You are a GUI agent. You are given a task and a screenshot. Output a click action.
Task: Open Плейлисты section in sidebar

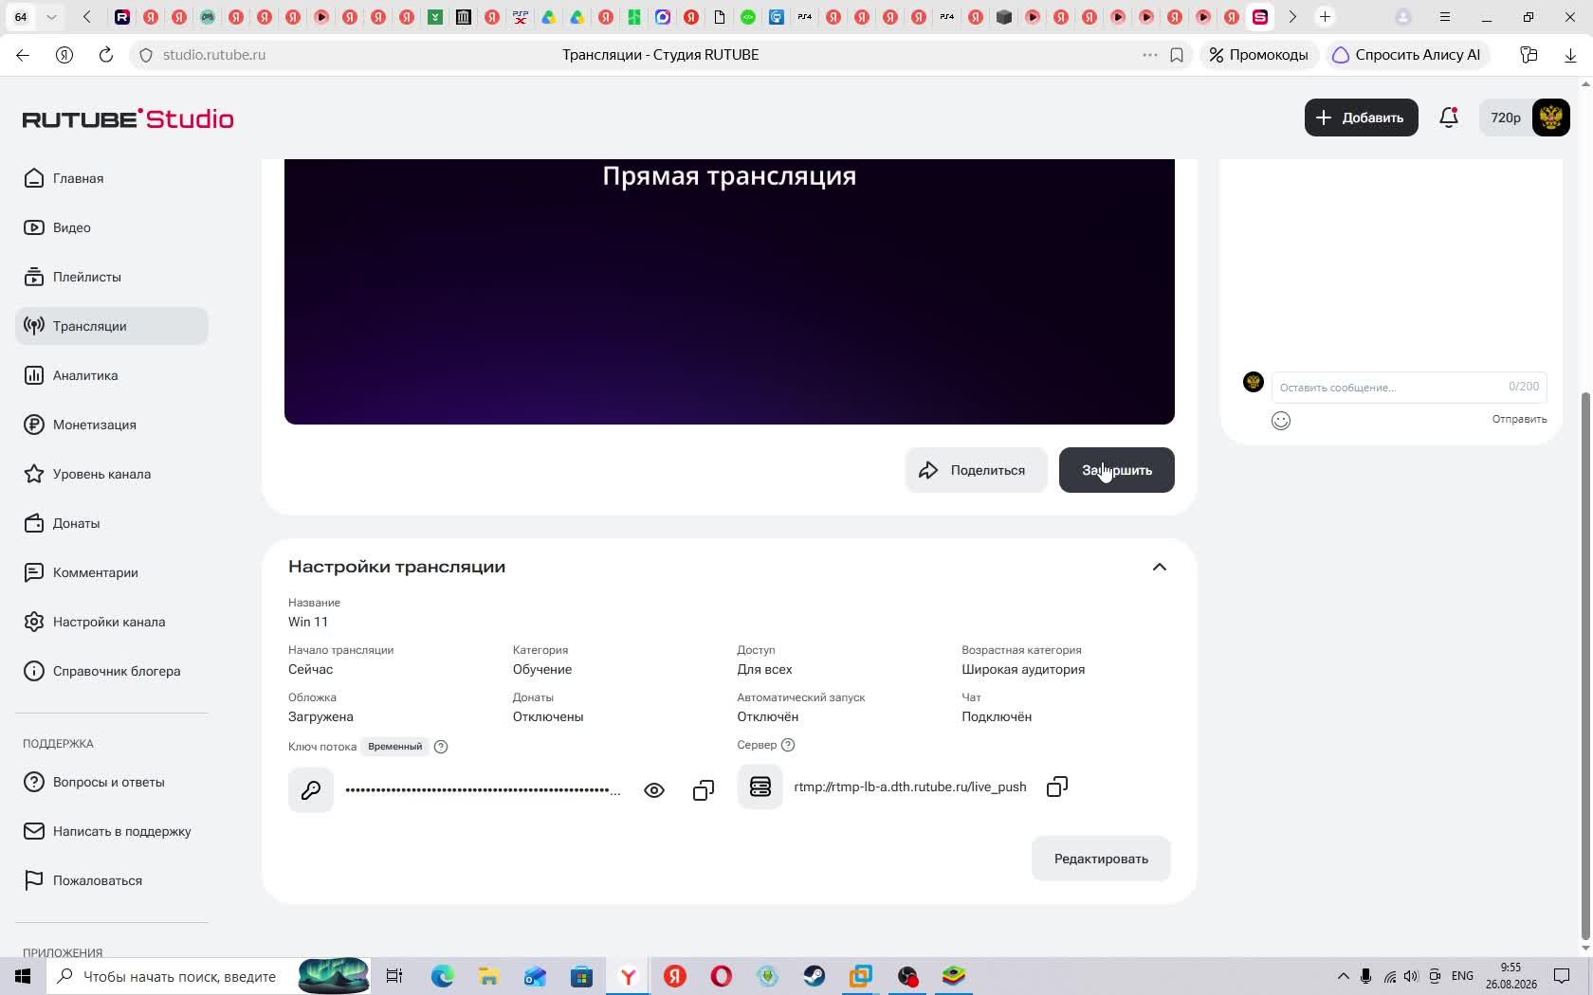(112, 277)
